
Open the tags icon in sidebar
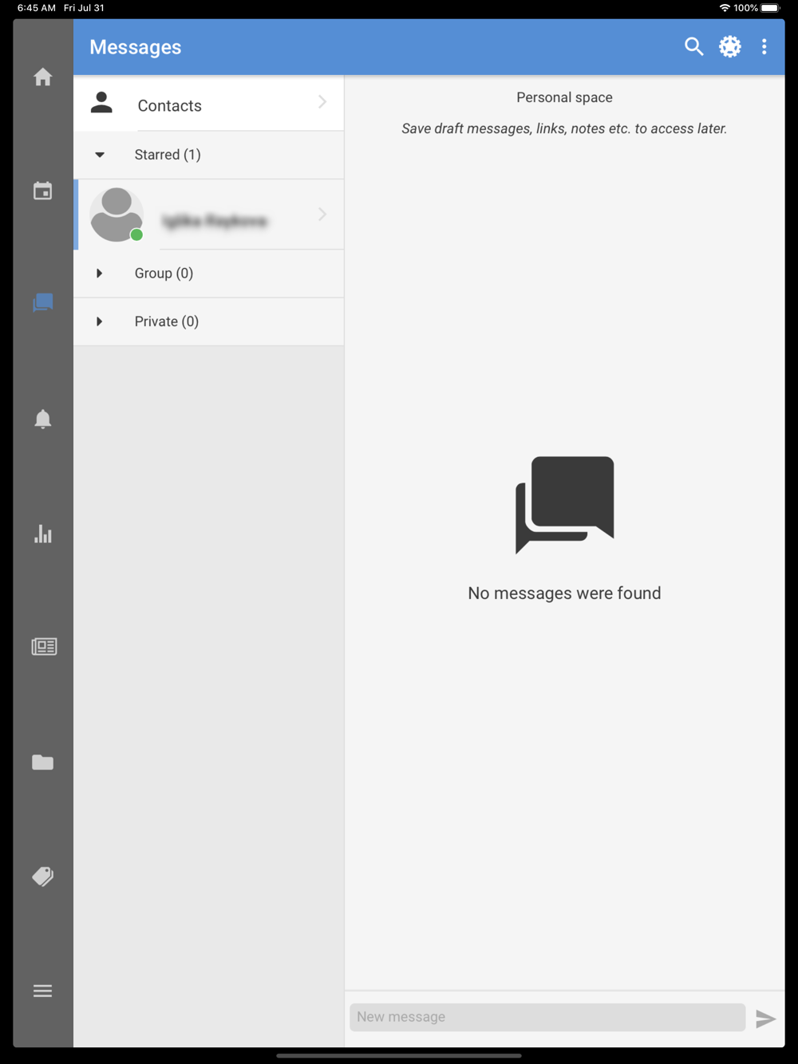point(43,877)
